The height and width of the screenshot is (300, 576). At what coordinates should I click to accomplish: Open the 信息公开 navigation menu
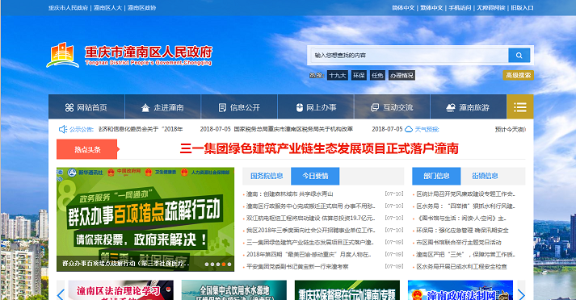point(239,106)
